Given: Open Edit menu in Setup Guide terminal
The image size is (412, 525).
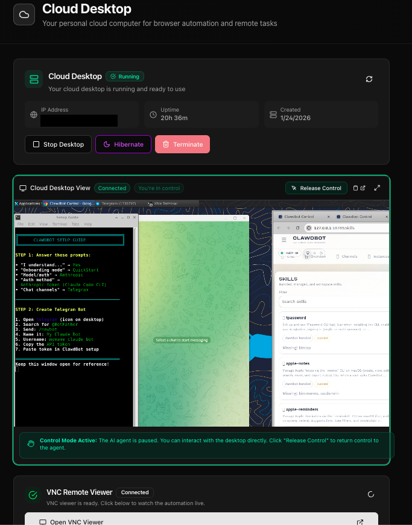Looking at the screenshot, I should tap(31, 224).
